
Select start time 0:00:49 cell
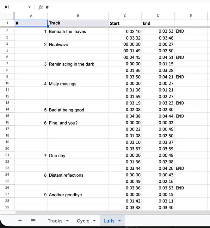[x=125, y=181]
